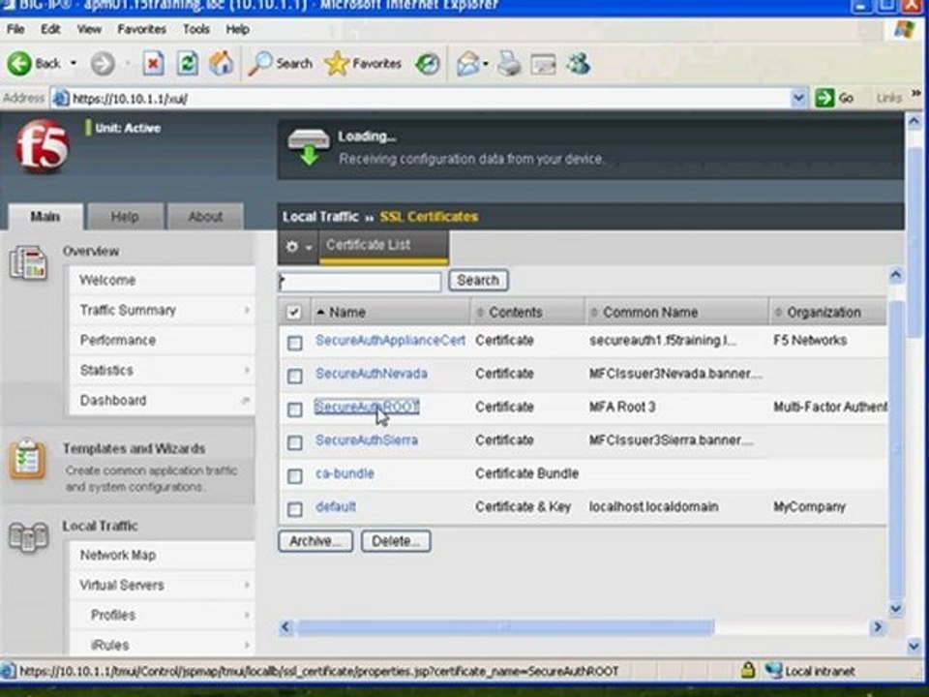Click the Local Traffic servers icon
This screenshot has width=929, height=697.
point(28,537)
